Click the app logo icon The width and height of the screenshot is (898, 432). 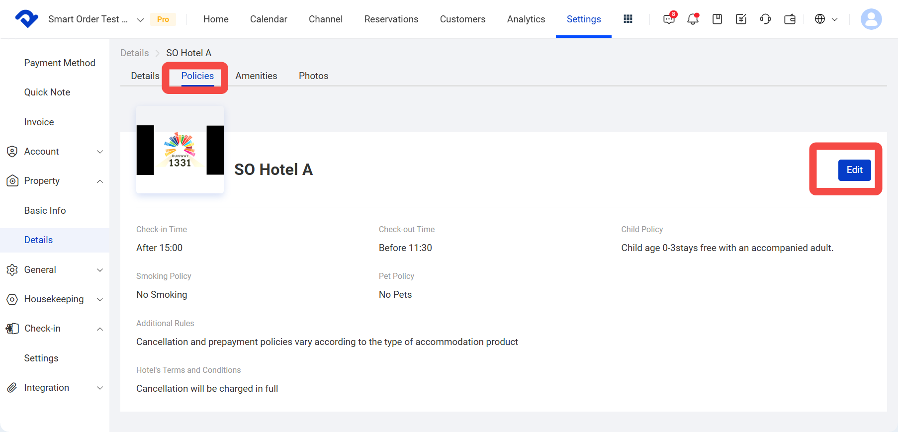pyautogui.click(x=27, y=19)
